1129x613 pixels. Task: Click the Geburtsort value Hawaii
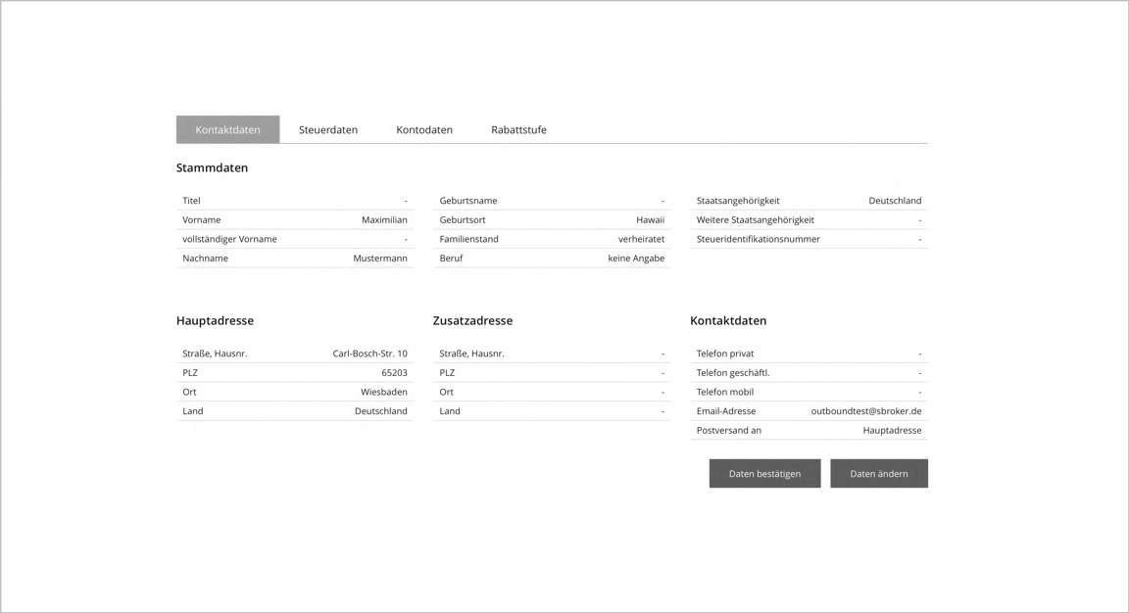point(650,220)
